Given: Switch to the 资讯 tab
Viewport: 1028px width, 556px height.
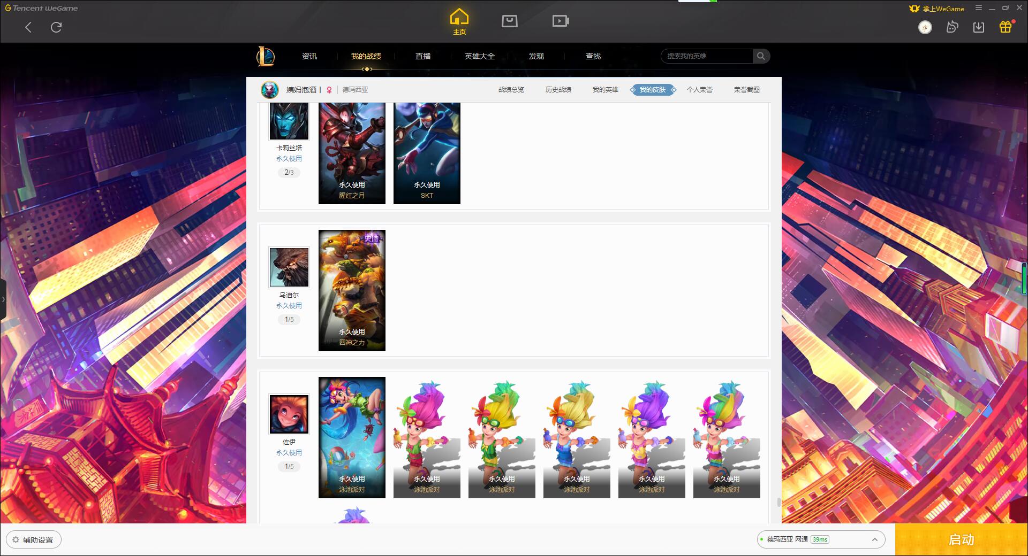Looking at the screenshot, I should click(309, 56).
